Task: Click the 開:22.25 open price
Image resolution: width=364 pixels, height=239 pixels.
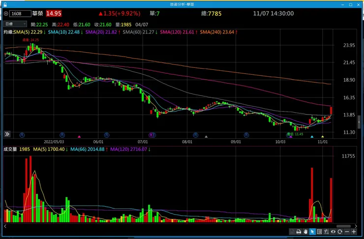Action: pyautogui.click(x=39, y=25)
